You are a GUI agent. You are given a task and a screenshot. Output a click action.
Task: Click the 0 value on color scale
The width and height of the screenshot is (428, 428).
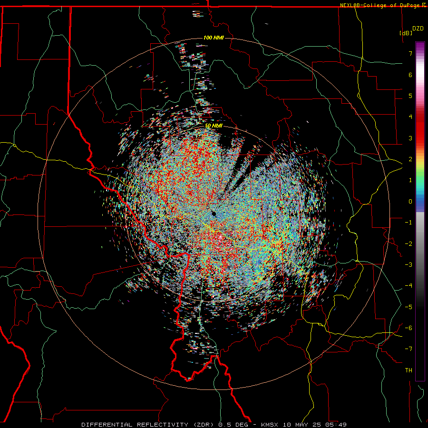coord(410,202)
